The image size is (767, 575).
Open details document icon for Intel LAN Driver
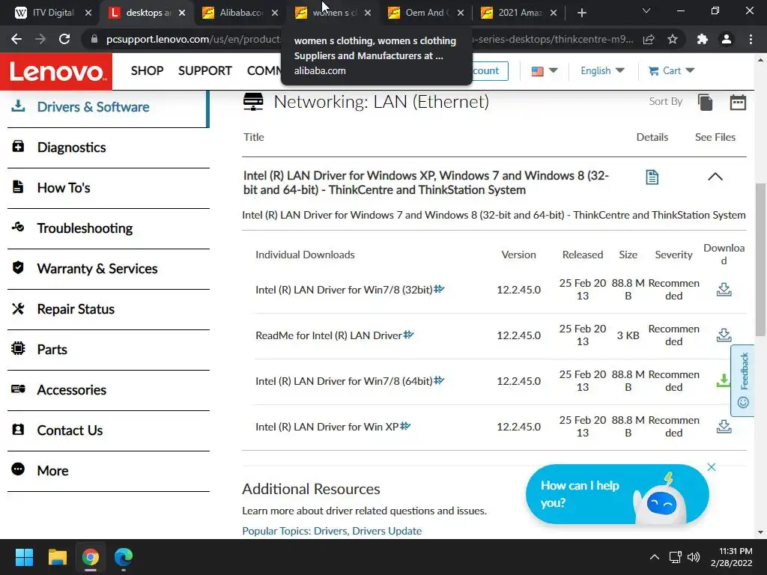click(x=652, y=177)
